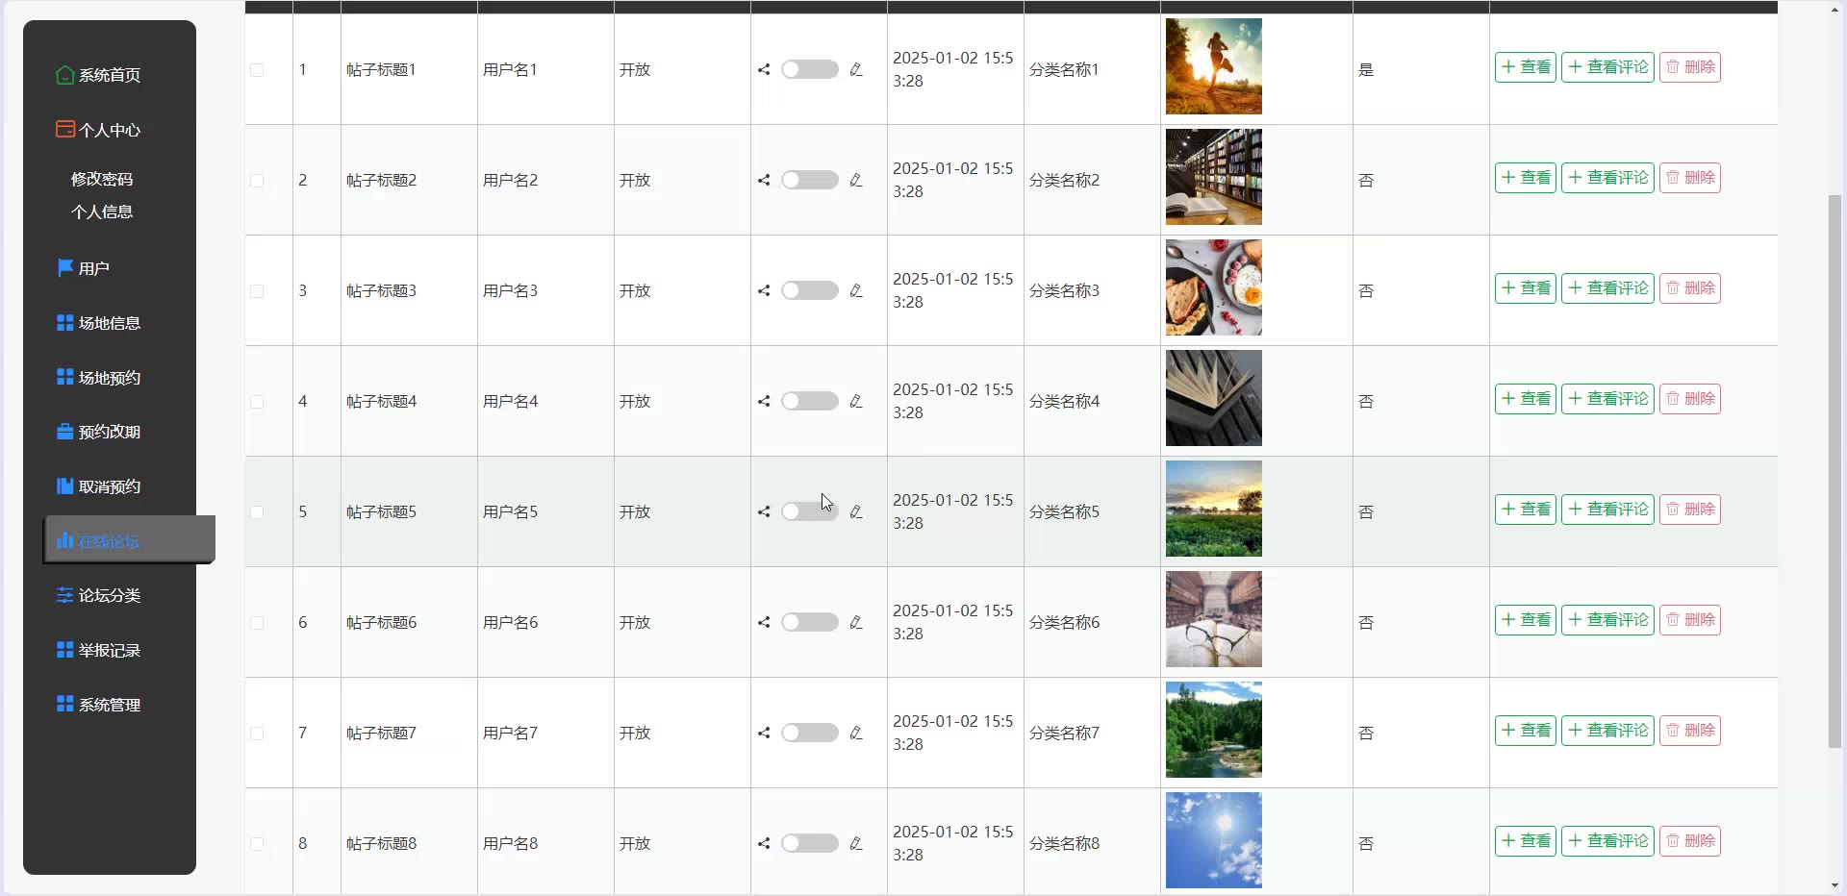The image size is (1847, 896).
Task: Select the 论坛分类 menu item
Action: (109, 595)
